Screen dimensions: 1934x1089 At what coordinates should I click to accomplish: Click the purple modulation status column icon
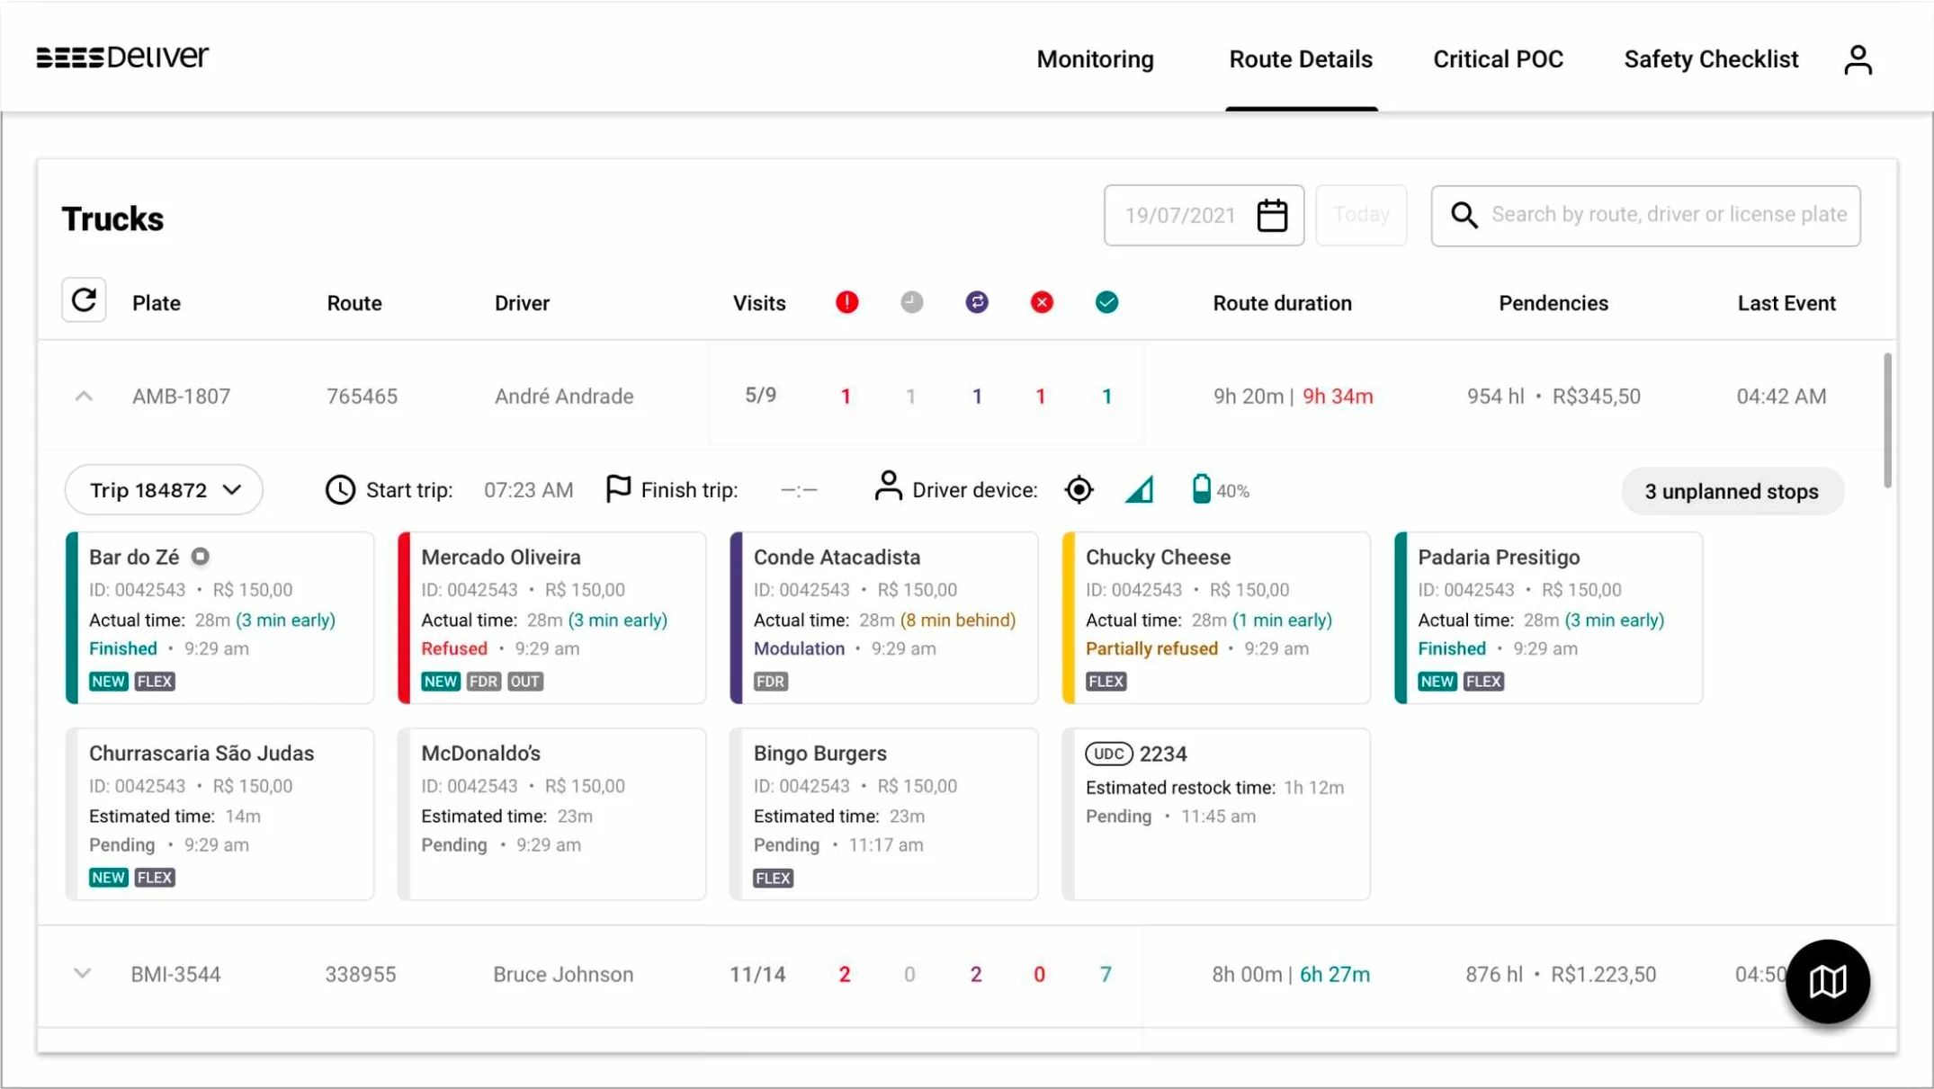tap(977, 302)
